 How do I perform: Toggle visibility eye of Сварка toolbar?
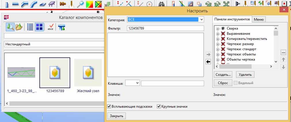pos(223,28)
